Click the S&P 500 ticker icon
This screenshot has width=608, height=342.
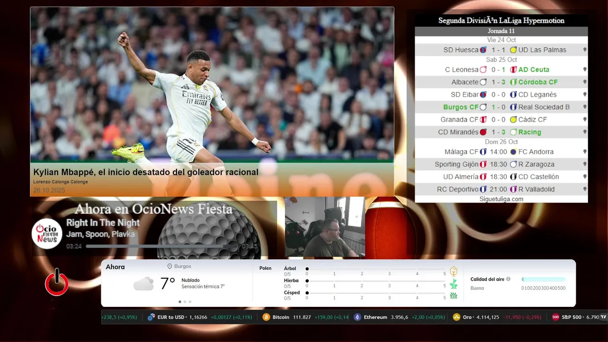(x=556, y=317)
